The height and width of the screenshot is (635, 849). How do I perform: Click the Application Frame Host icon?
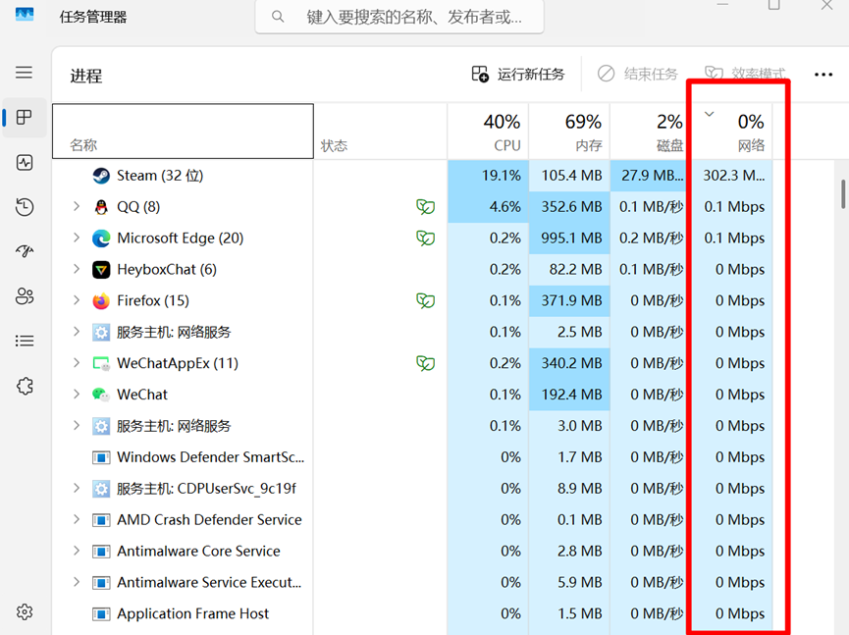point(101,613)
